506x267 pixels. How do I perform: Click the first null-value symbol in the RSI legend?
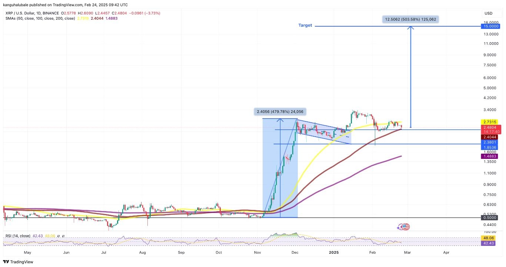click(58, 236)
